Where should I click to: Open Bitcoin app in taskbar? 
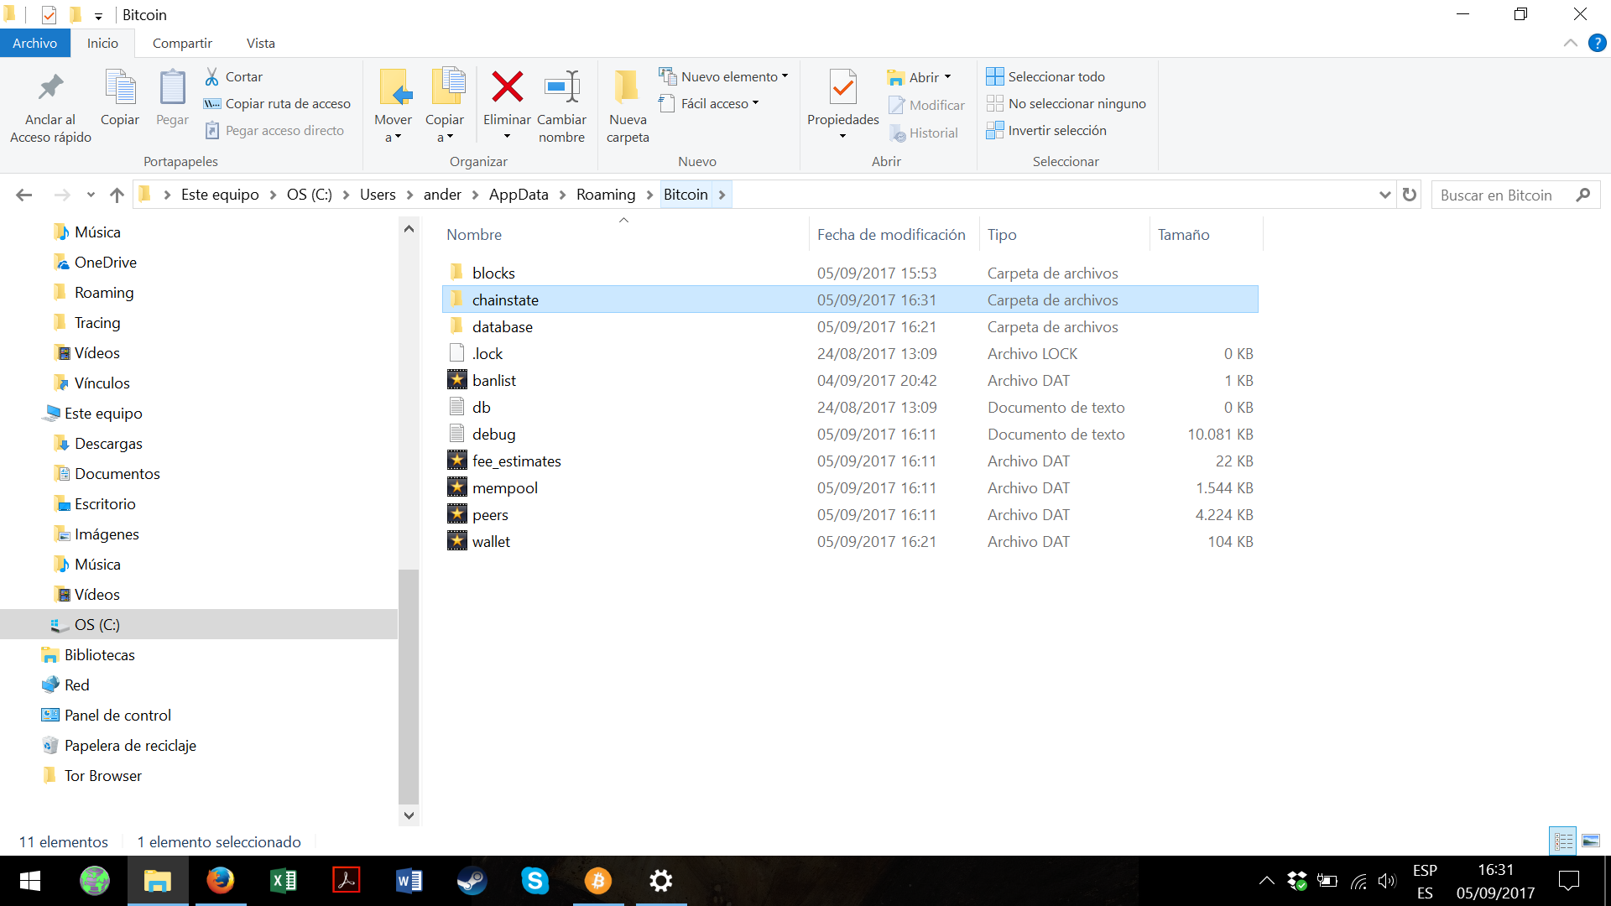click(598, 881)
